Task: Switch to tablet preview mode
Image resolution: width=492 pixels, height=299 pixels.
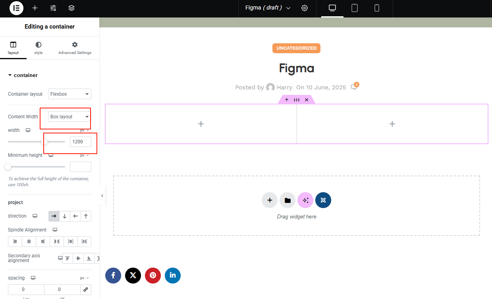Action: click(354, 8)
